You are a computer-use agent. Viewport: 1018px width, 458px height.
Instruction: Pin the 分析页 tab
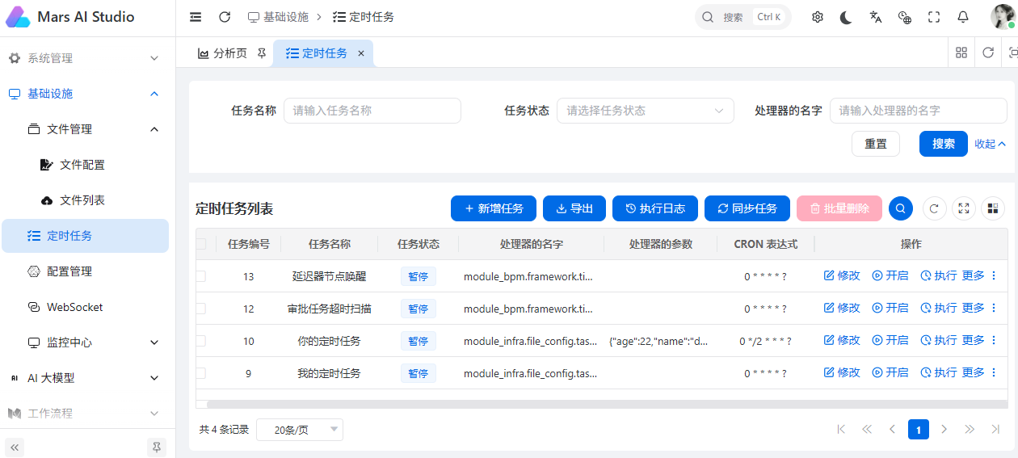(x=261, y=53)
